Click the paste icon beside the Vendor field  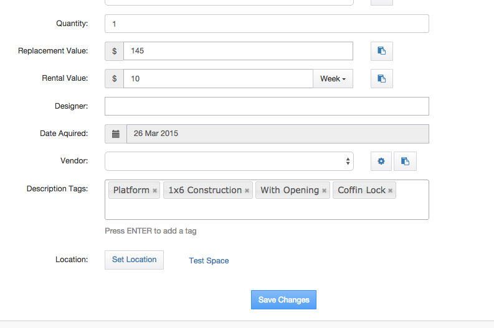tap(405, 161)
